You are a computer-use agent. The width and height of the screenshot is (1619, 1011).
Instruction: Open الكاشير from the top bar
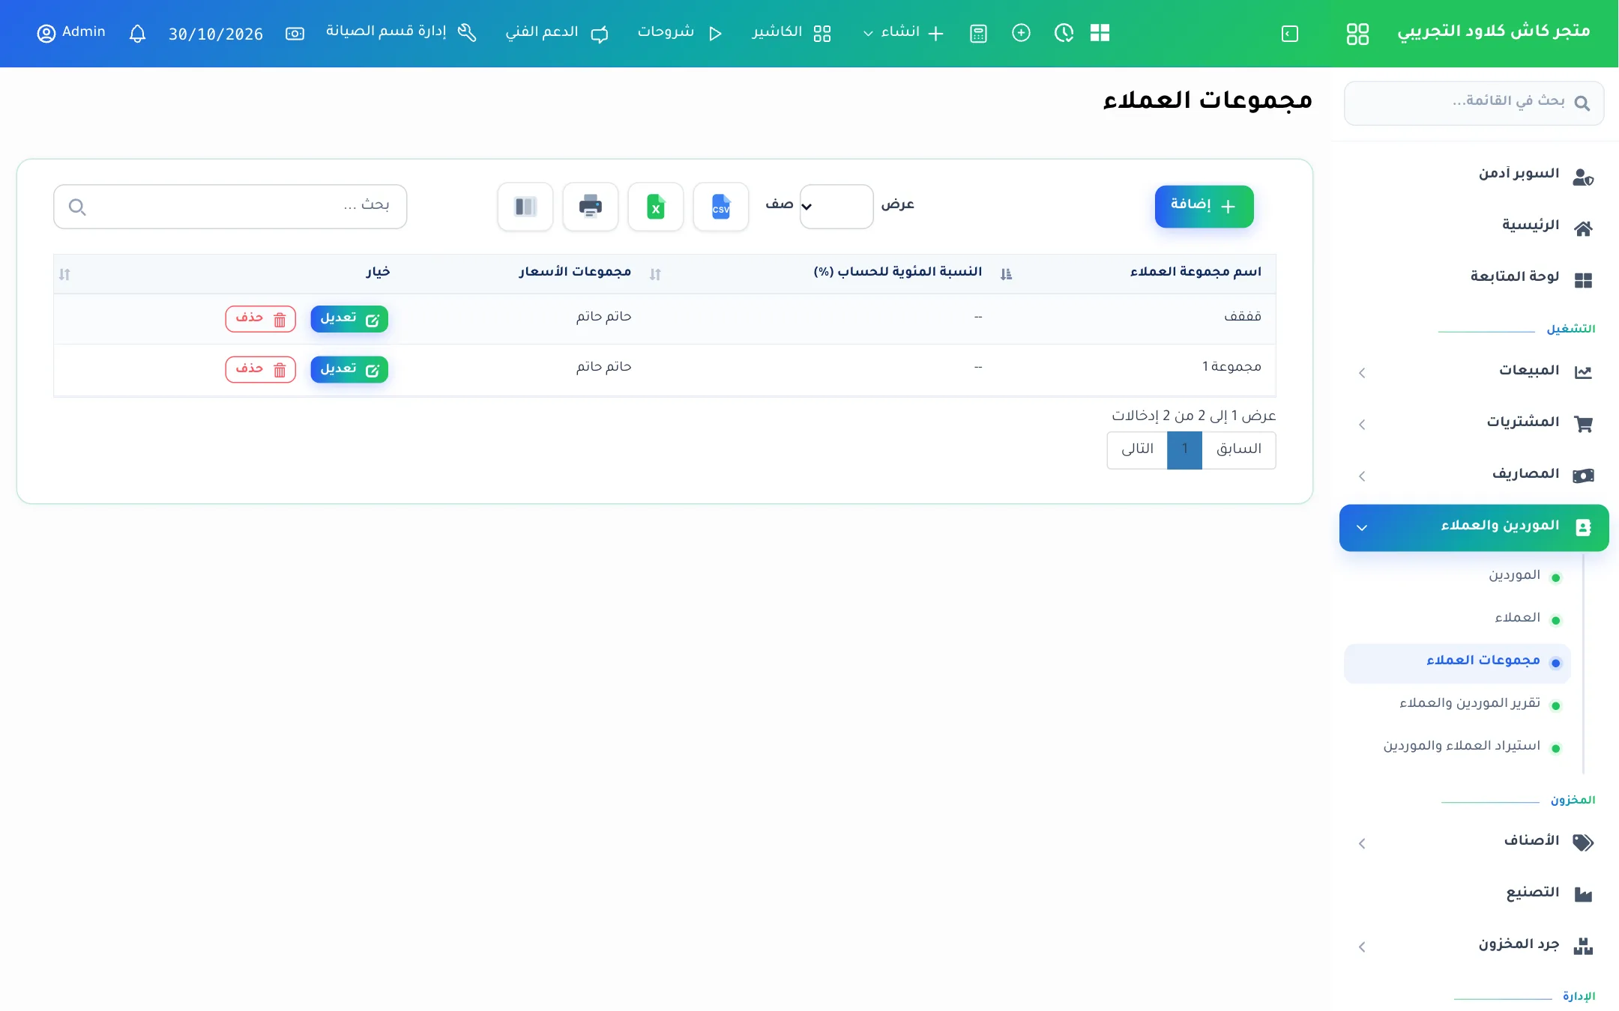coord(792,33)
